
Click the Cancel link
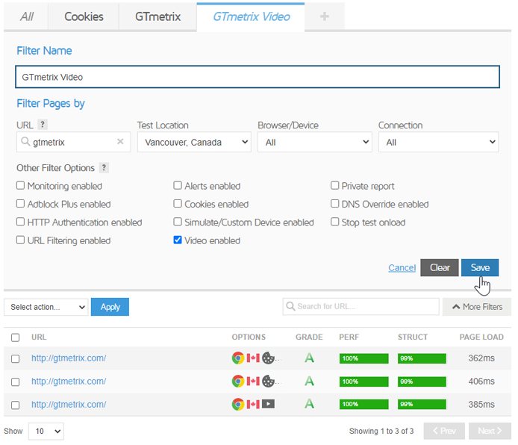point(402,267)
